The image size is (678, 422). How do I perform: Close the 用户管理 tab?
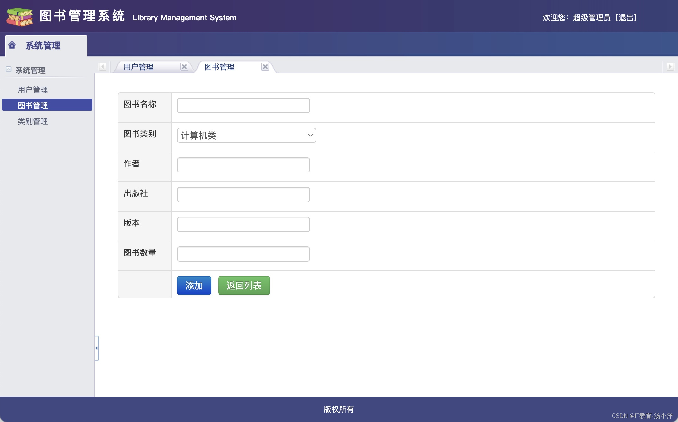pyautogui.click(x=184, y=67)
